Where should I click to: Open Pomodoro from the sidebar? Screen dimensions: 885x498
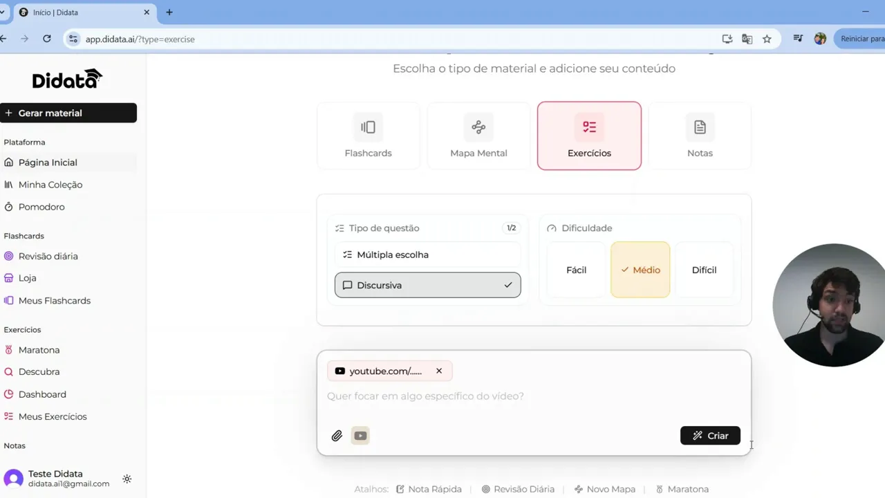(x=41, y=206)
